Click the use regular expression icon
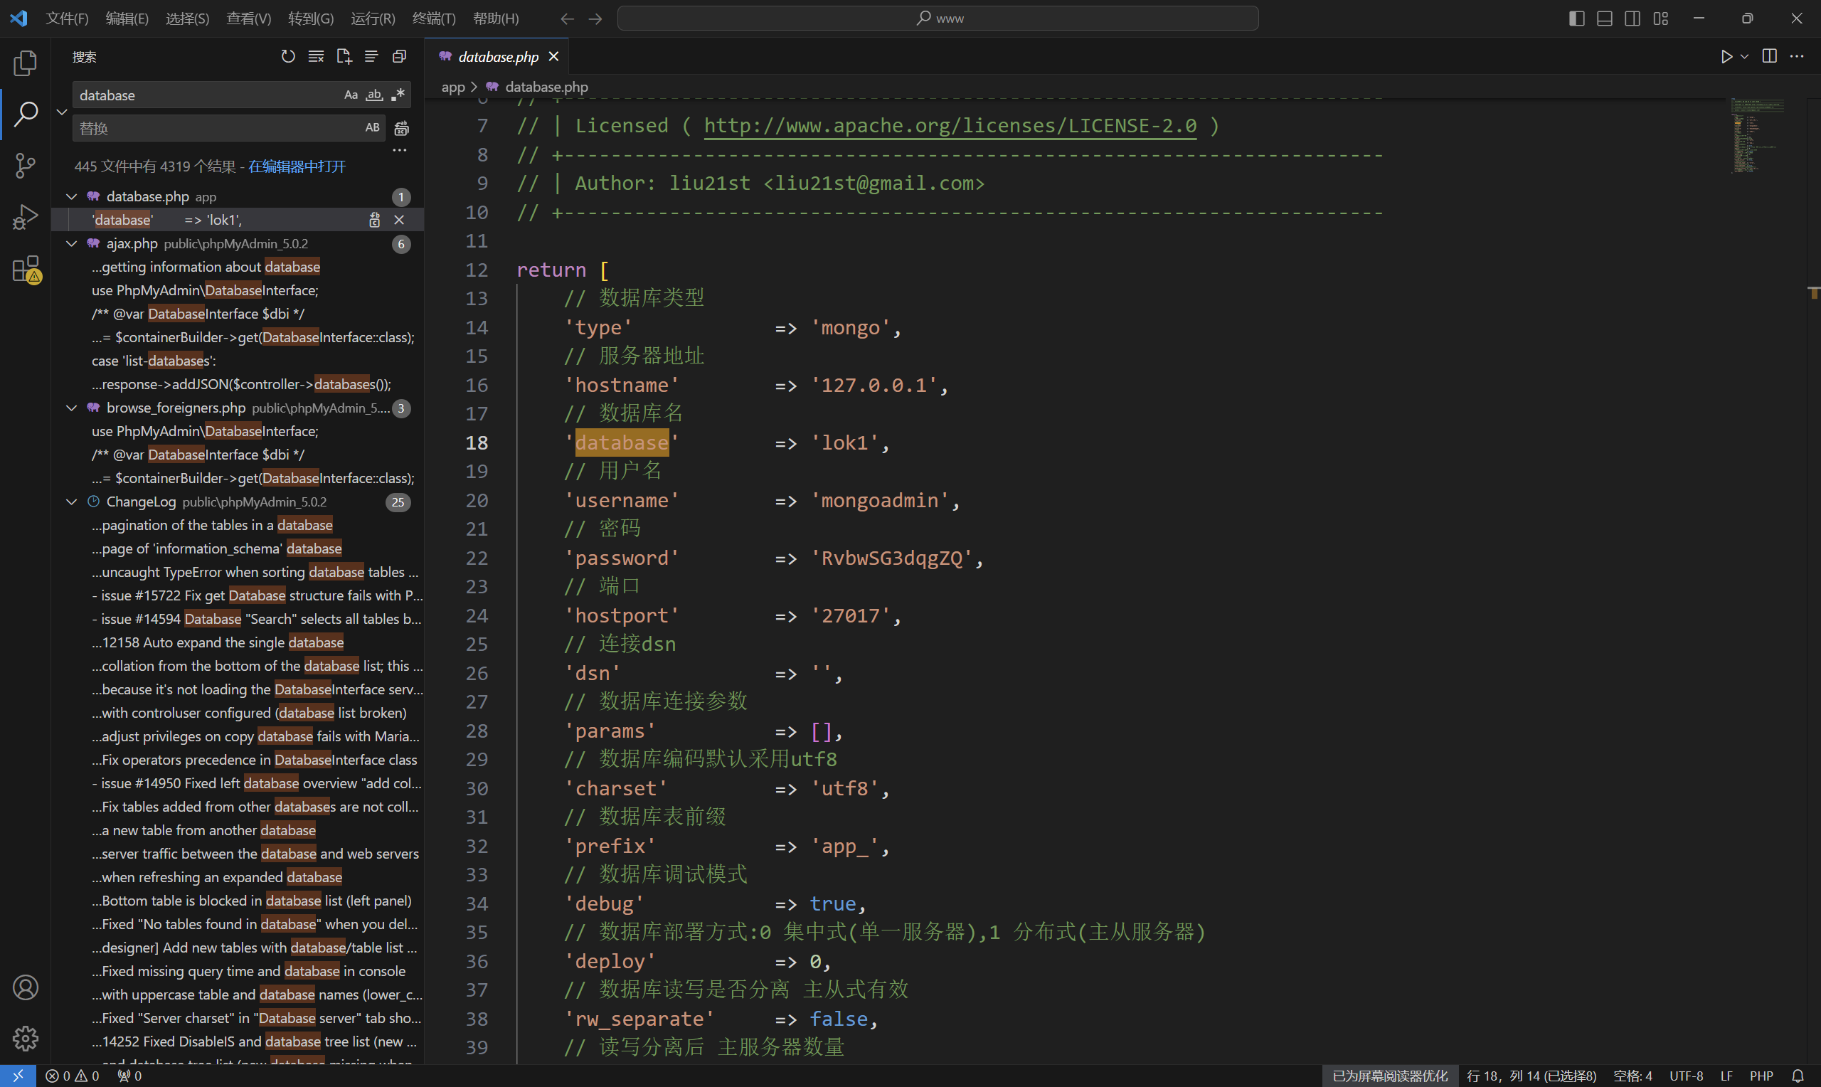The width and height of the screenshot is (1821, 1087). [398, 95]
